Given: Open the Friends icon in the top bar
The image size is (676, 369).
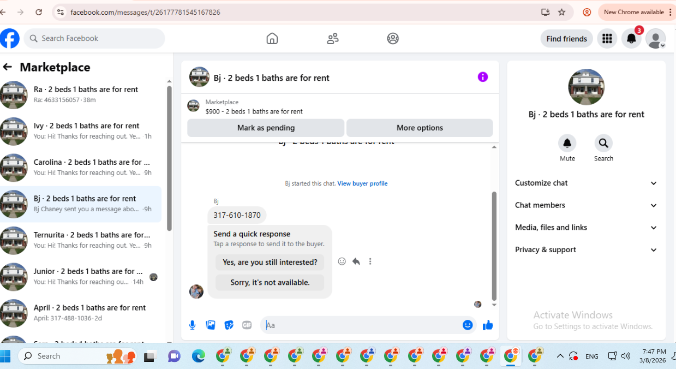Looking at the screenshot, I should click(333, 38).
